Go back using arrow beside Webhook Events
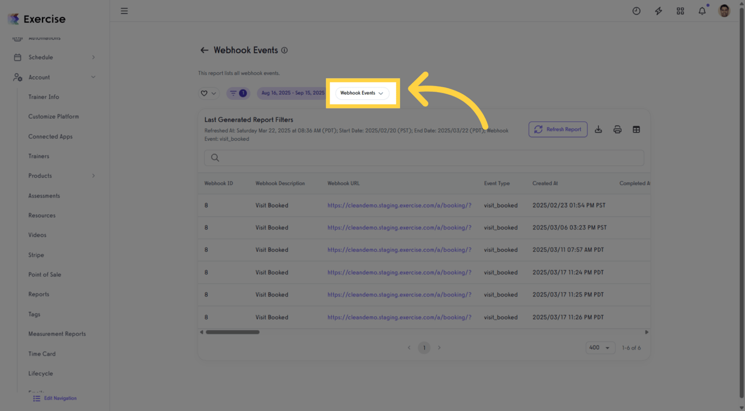 tap(204, 50)
